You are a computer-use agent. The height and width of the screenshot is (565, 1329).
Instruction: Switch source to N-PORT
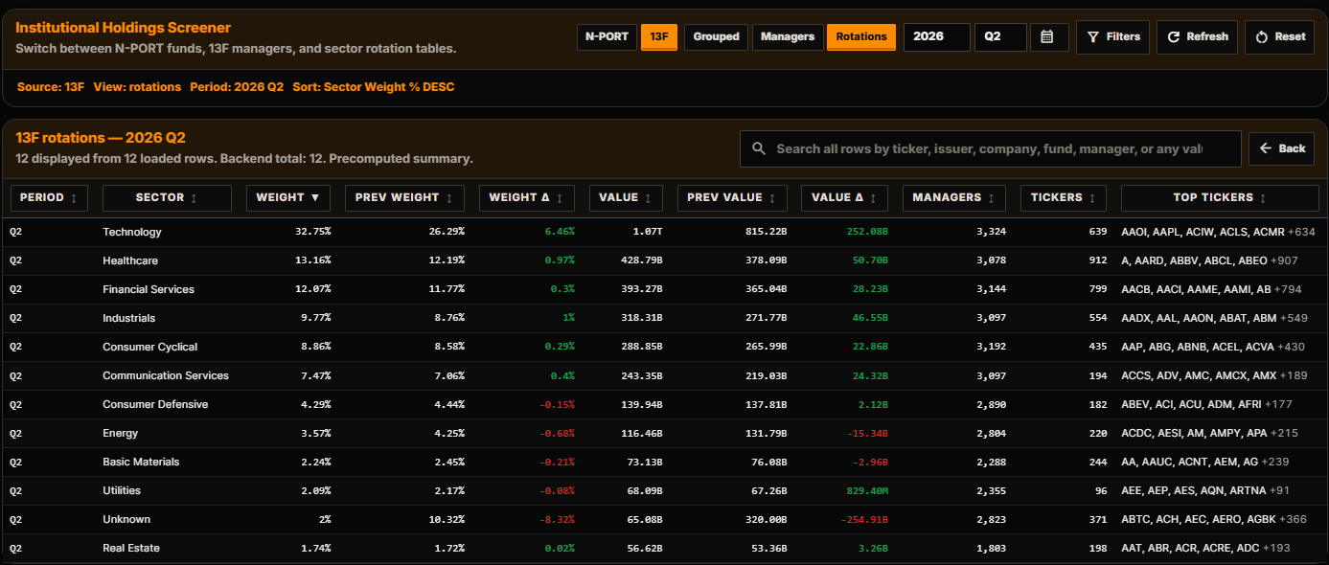coord(607,36)
